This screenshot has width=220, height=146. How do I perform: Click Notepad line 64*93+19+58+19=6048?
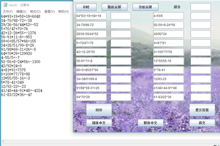(x=21, y=17)
